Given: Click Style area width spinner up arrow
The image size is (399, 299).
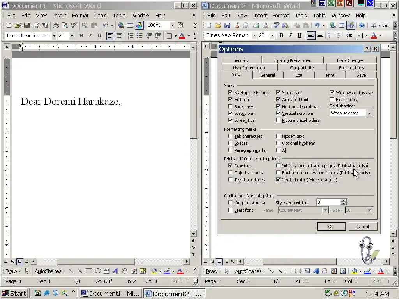Looking at the screenshot, I should (344, 201).
